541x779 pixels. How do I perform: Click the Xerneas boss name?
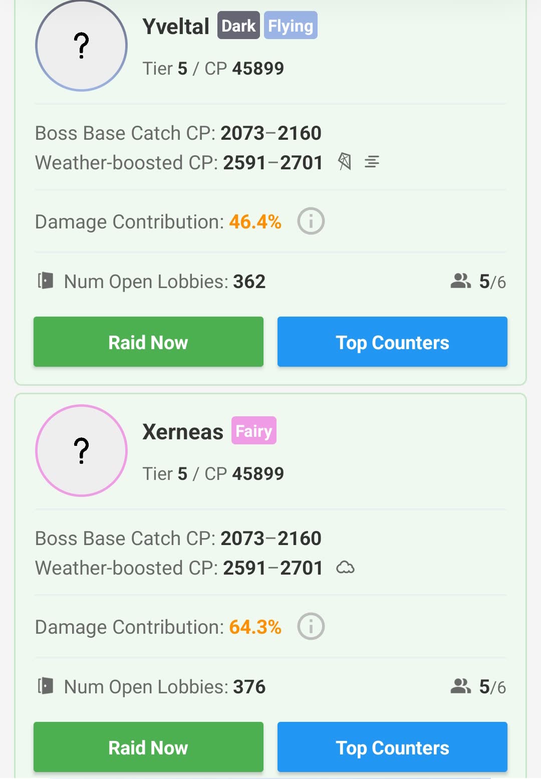[183, 432]
